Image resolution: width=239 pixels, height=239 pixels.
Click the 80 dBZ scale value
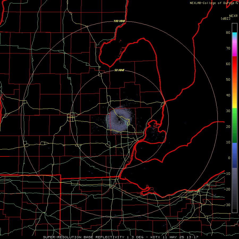(x=228, y=33)
